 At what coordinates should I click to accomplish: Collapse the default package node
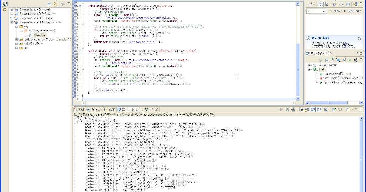click(x=22, y=31)
